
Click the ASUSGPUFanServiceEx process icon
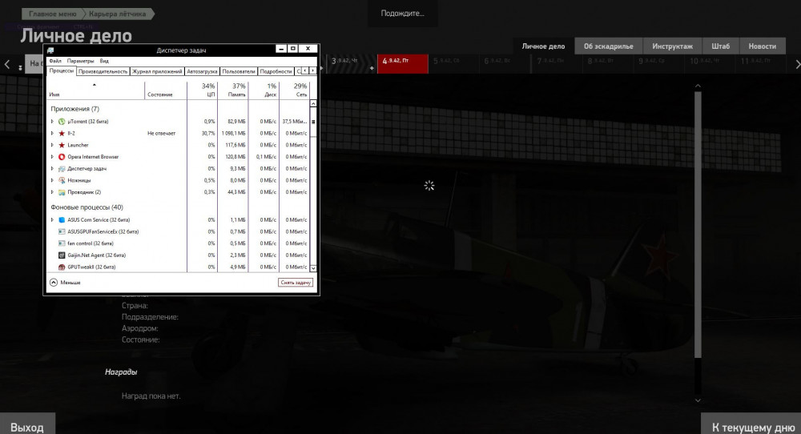(x=62, y=231)
